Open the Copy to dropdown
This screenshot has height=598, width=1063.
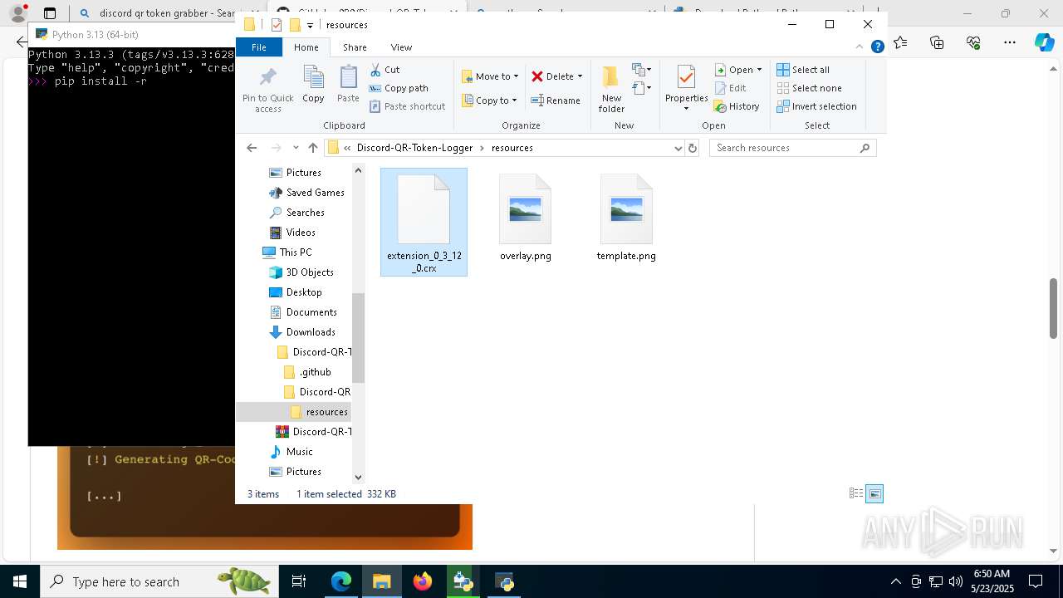click(x=490, y=100)
